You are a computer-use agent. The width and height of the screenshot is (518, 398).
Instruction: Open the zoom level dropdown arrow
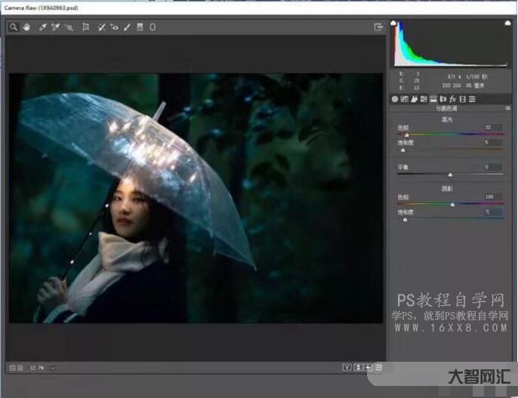tap(53, 368)
